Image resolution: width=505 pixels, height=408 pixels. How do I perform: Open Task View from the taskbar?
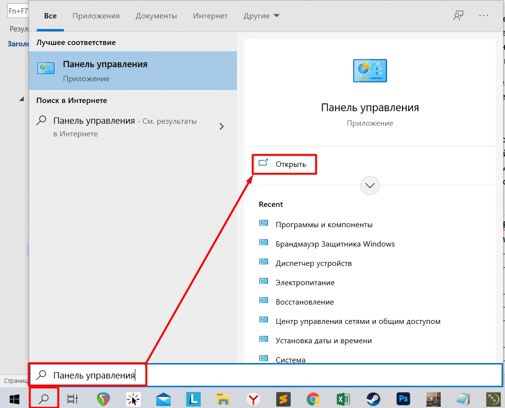(x=73, y=399)
